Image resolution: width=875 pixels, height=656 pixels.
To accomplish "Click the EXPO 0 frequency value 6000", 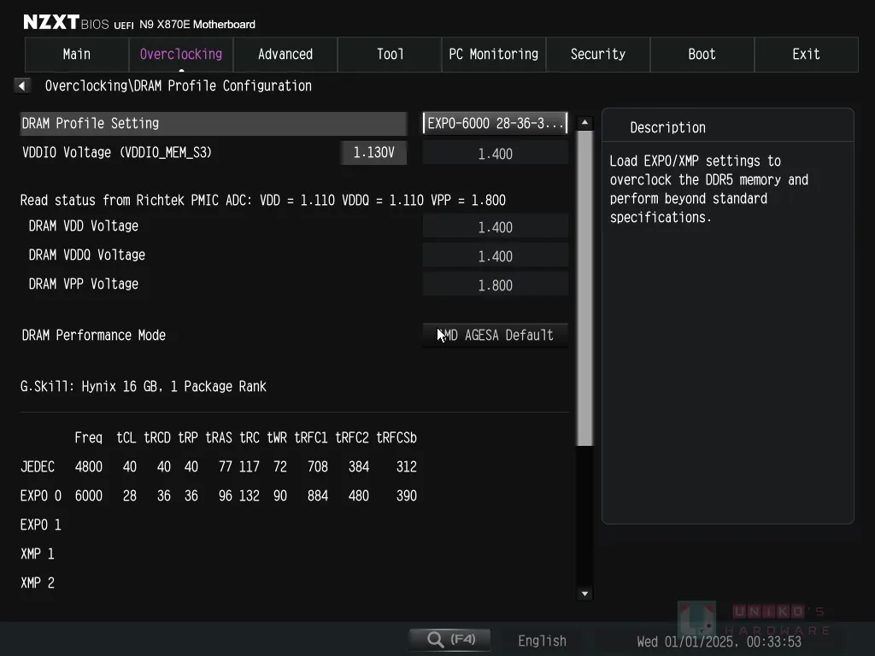I will 89,496.
